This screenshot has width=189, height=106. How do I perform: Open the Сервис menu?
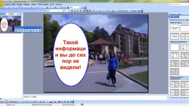coord(34,4)
